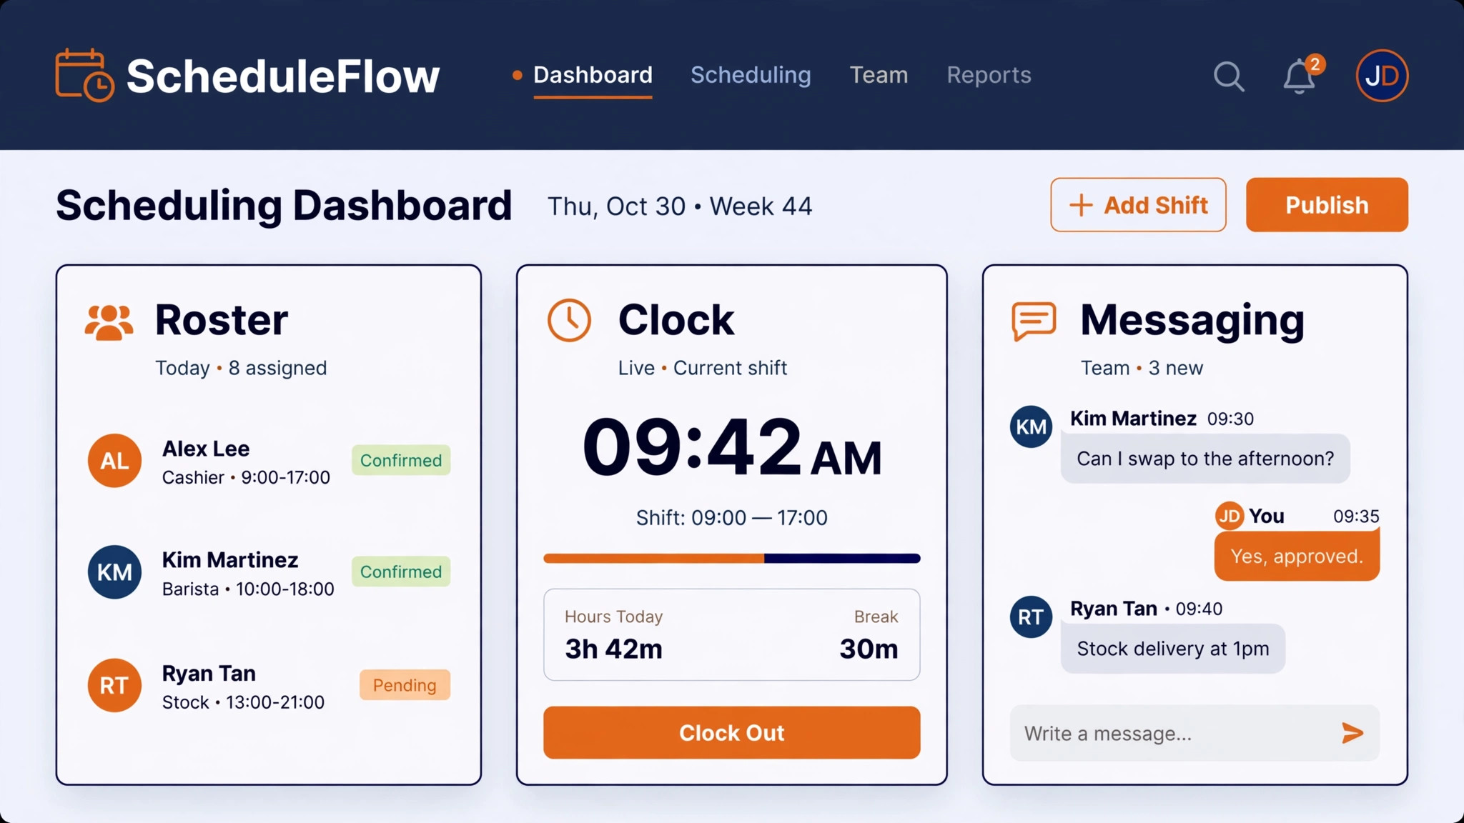The height and width of the screenshot is (823, 1464).
Task: Click Alex Lee's AL avatar
Action: pos(114,461)
